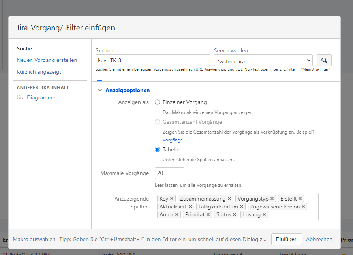Click Makro auswählen link

coord(34,239)
